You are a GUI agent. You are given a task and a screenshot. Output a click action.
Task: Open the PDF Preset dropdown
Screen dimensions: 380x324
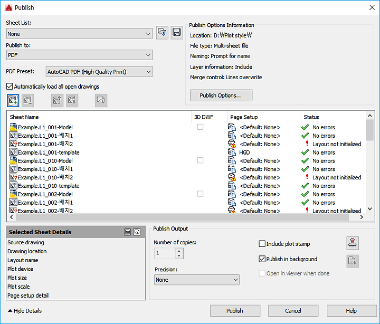click(99, 72)
